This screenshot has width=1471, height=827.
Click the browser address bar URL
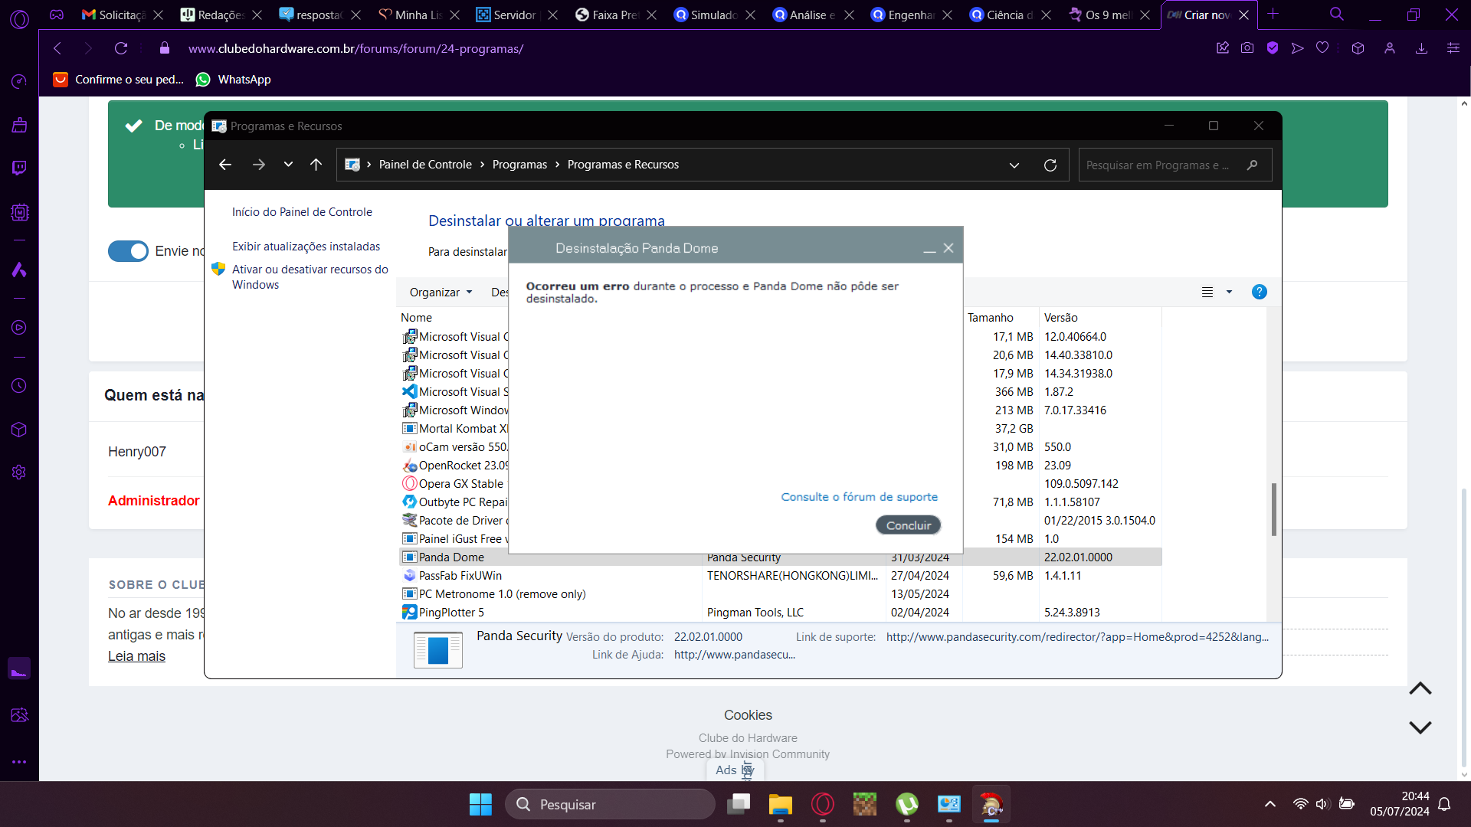point(355,48)
